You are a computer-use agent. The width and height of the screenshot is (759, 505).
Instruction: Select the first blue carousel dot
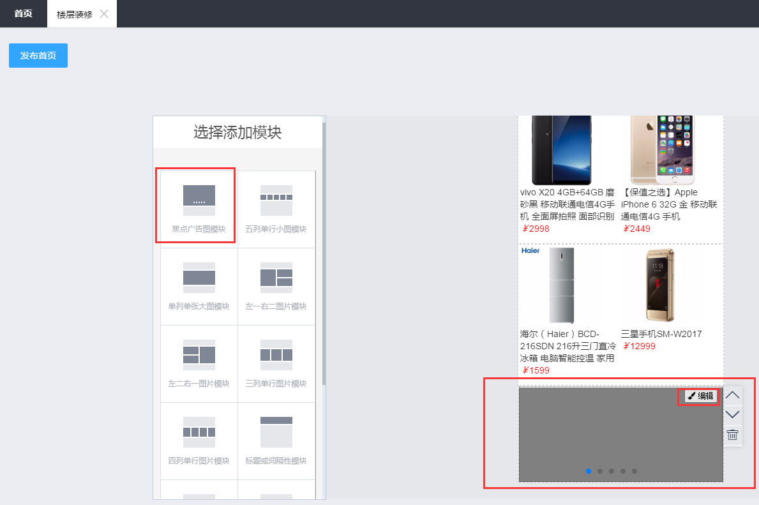click(589, 471)
